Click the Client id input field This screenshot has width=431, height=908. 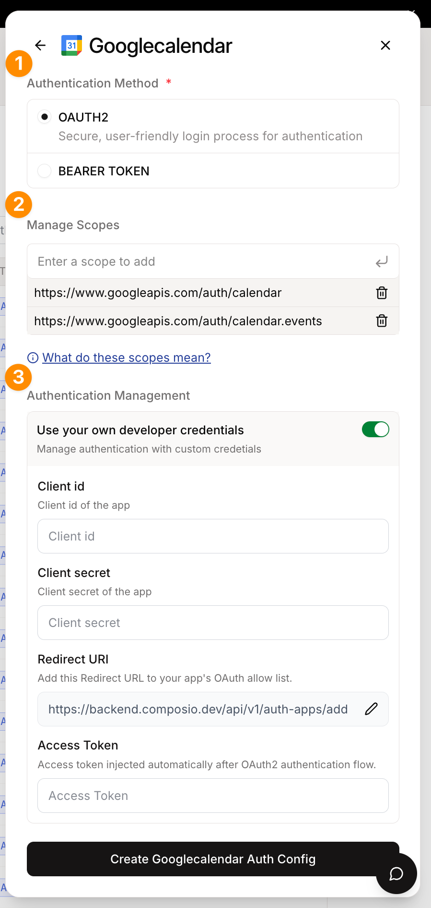point(213,536)
